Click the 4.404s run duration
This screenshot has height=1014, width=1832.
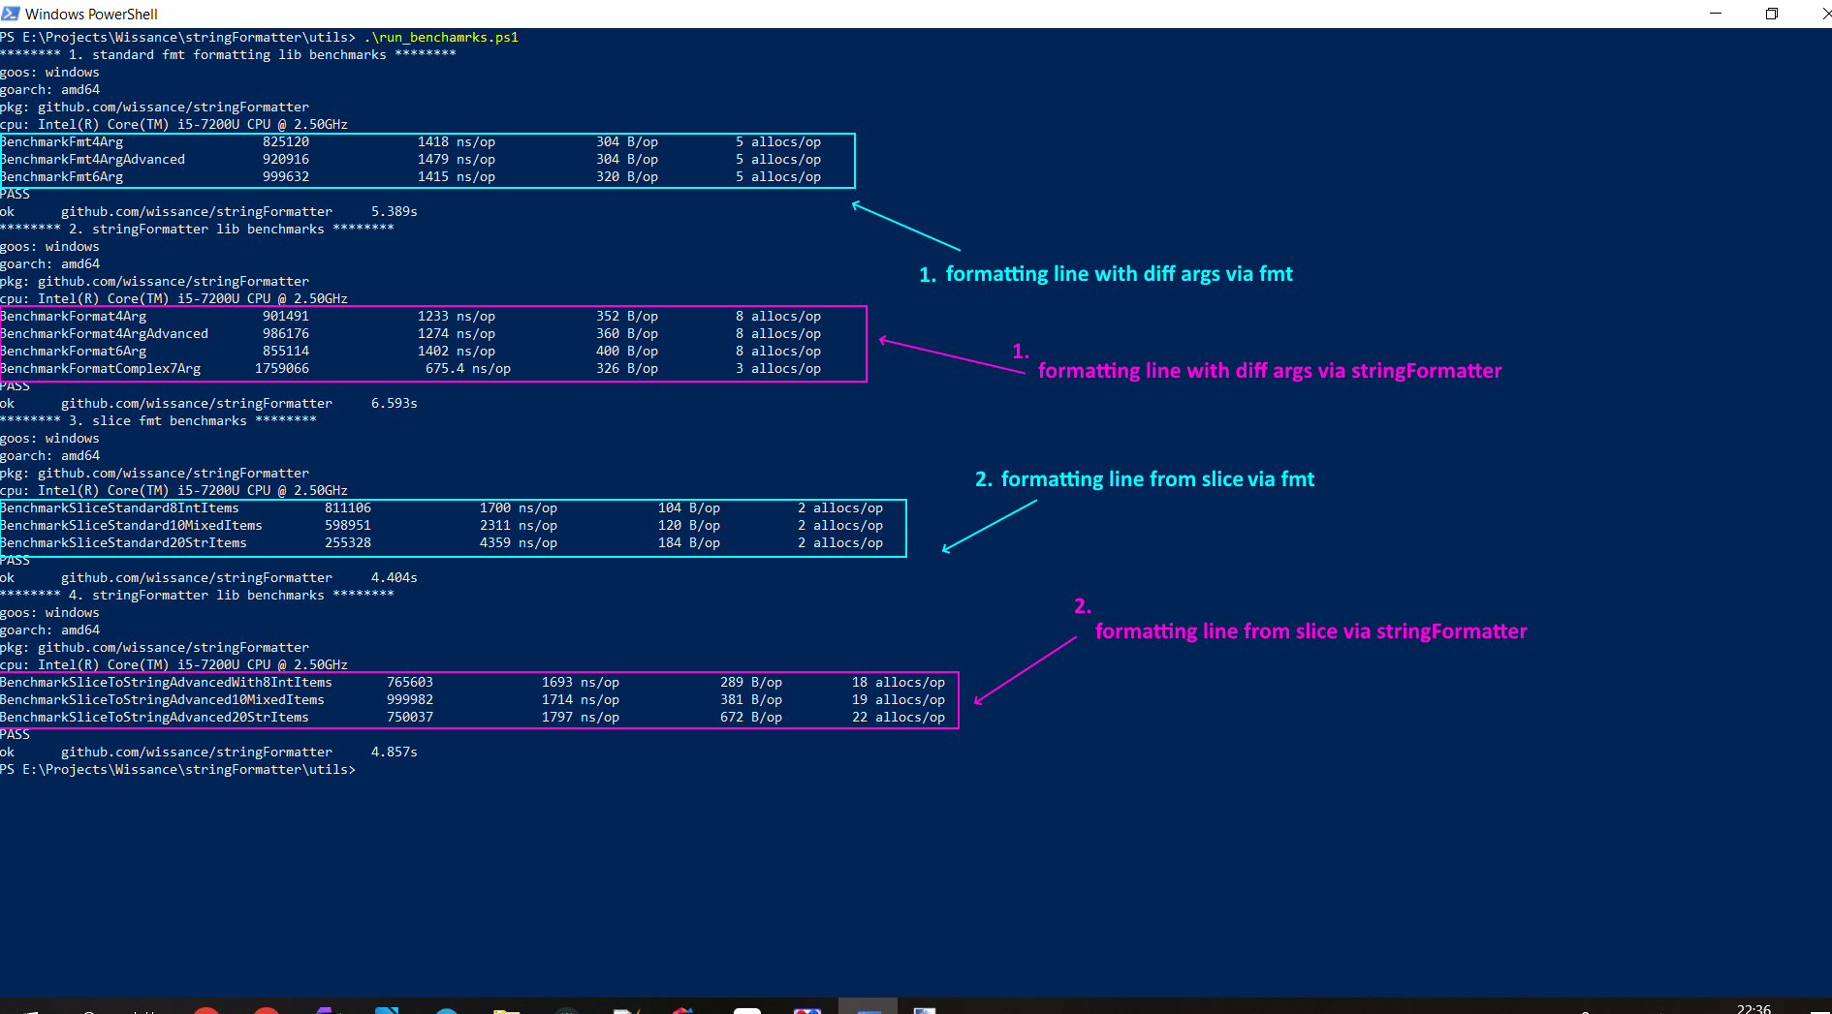395,578
